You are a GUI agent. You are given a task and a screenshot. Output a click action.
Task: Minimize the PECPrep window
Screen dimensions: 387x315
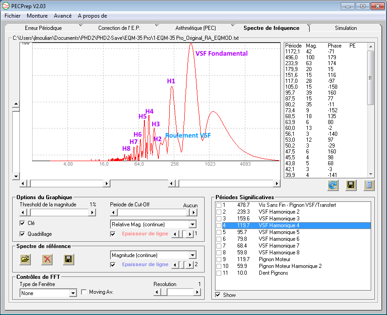click(x=348, y=6)
